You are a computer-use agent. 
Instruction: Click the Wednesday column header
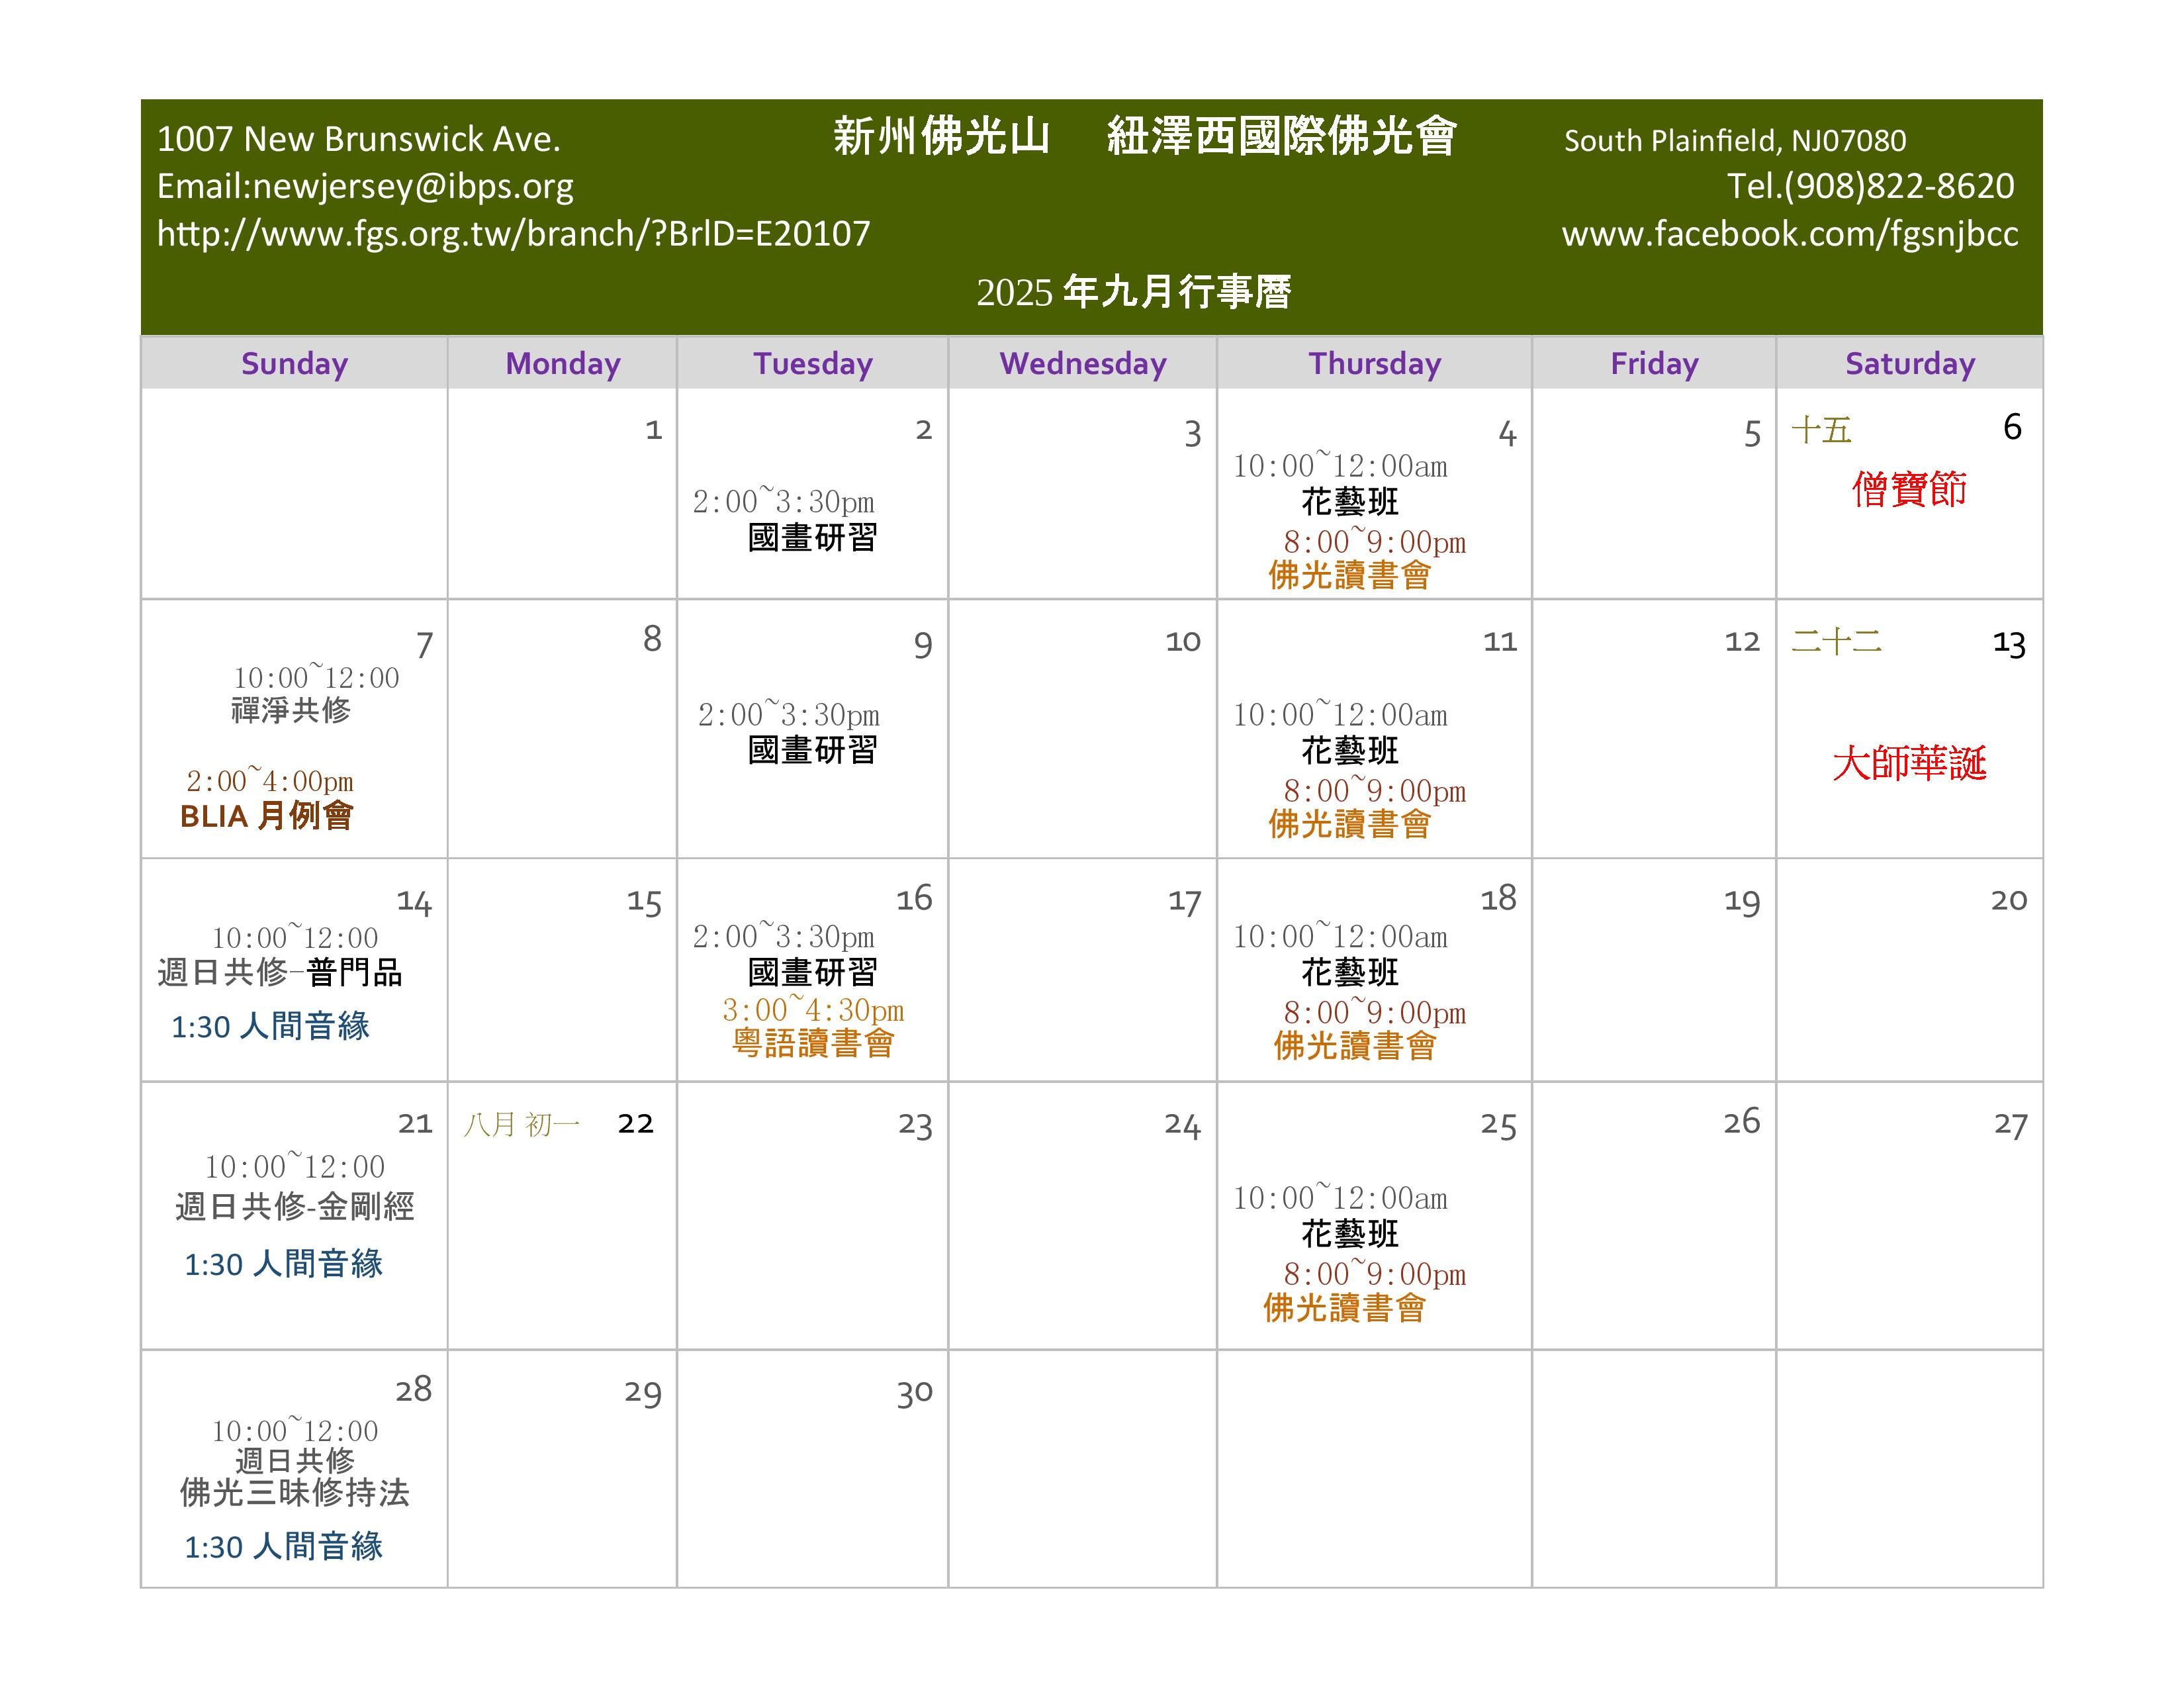(1083, 363)
